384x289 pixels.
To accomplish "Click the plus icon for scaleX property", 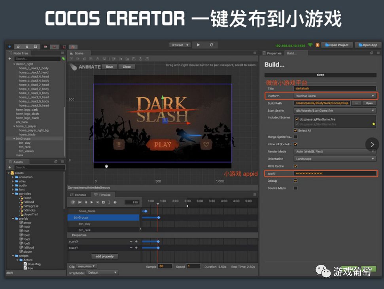I will click(136, 241).
